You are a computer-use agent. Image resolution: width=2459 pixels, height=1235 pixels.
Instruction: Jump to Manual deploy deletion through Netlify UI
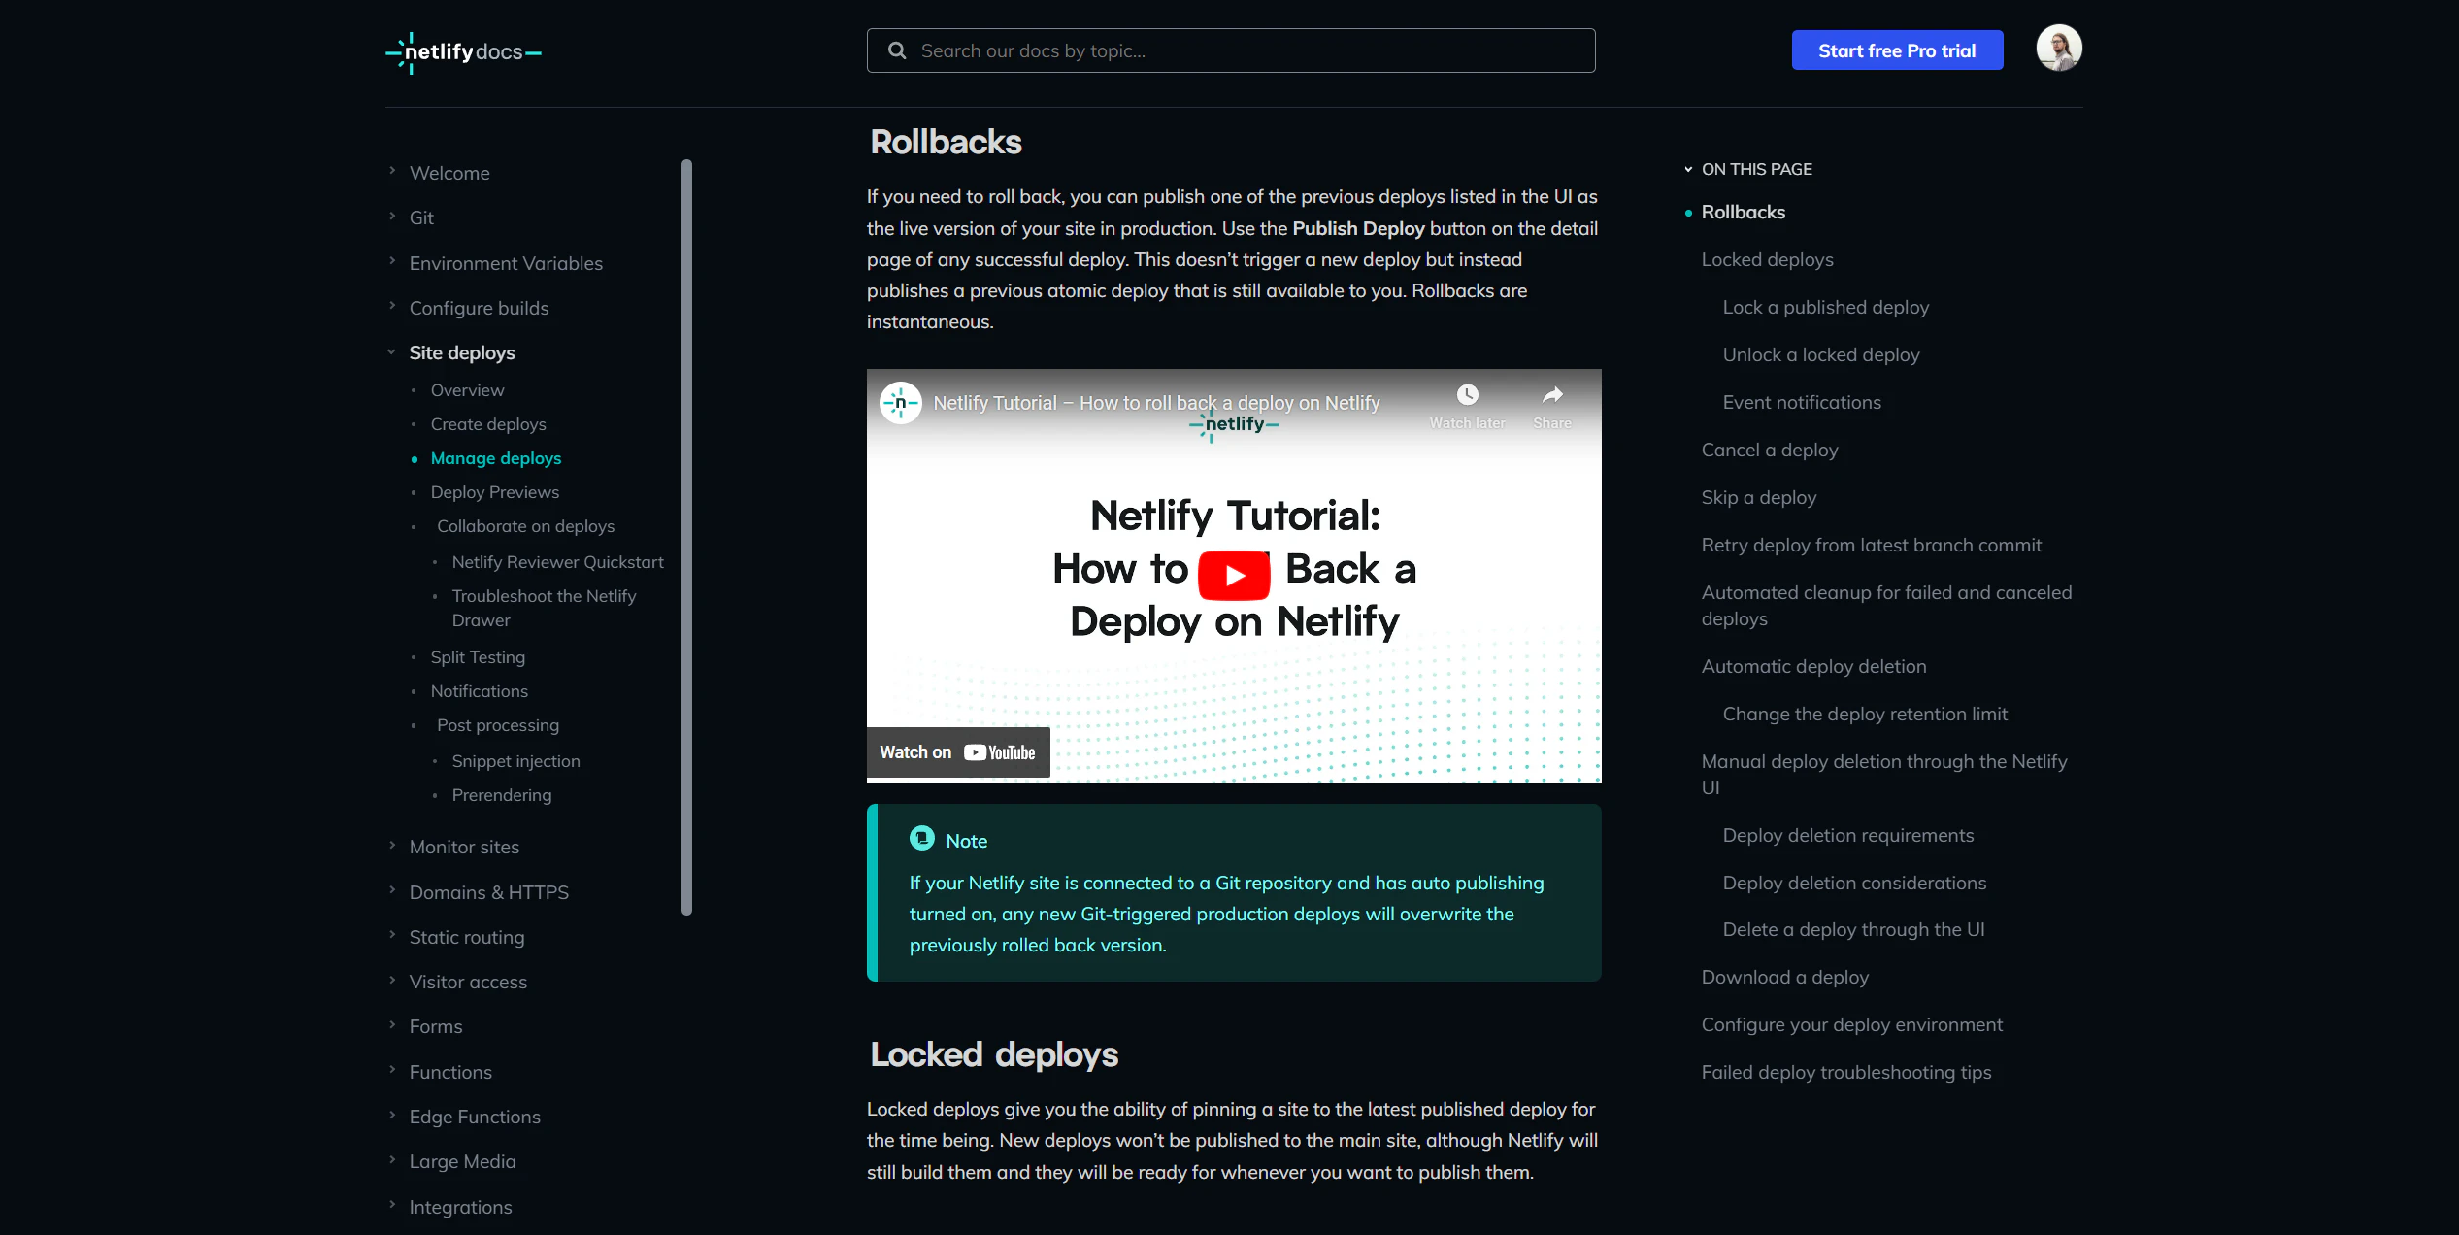(x=1883, y=775)
